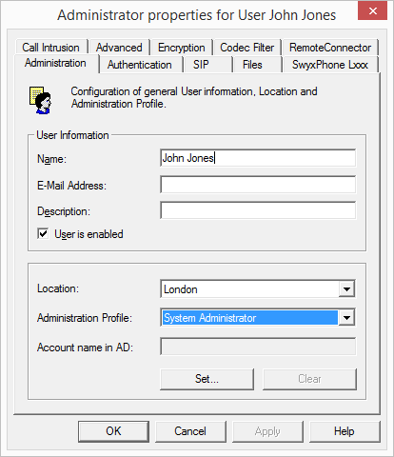Close the Administrator properties dialog
The width and height of the screenshot is (394, 457).
coord(372,11)
